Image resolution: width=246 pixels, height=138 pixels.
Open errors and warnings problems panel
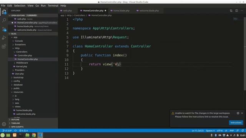click(x=23, y=130)
